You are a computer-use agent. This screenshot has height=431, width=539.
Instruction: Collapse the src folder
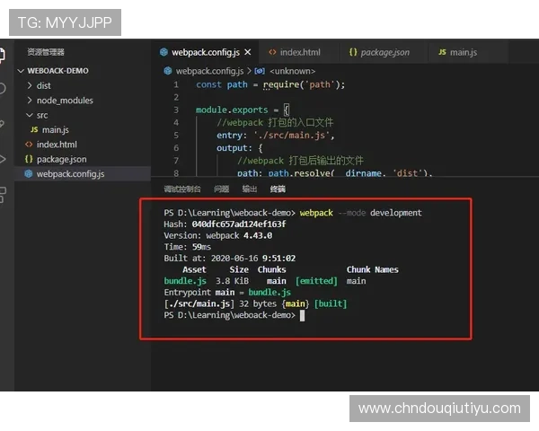tap(29, 115)
